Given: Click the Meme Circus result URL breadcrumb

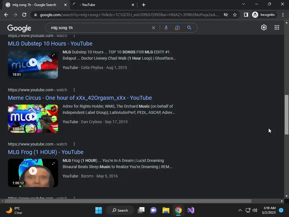Looking at the screenshot, I should [38, 90].
